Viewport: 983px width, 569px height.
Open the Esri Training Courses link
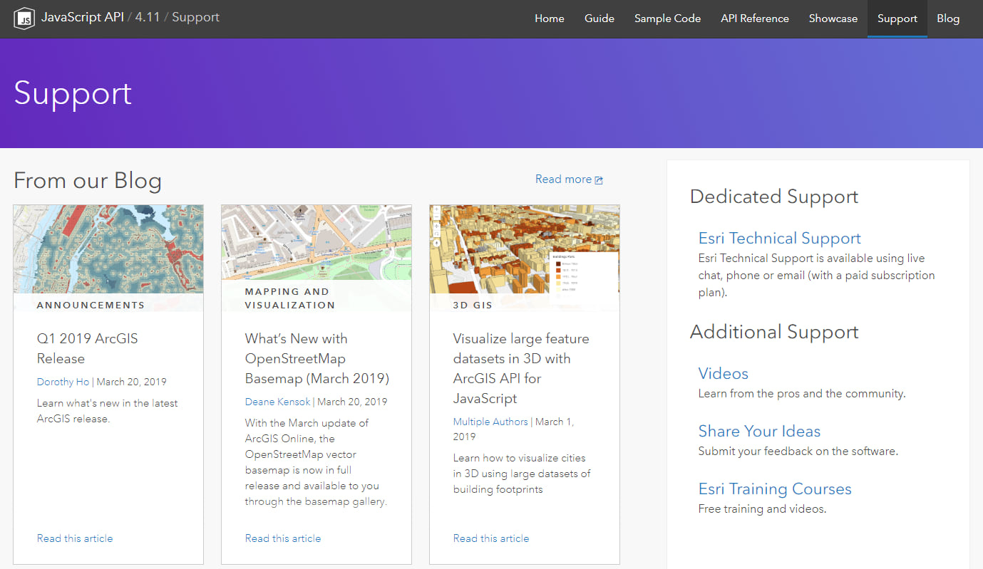(775, 489)
